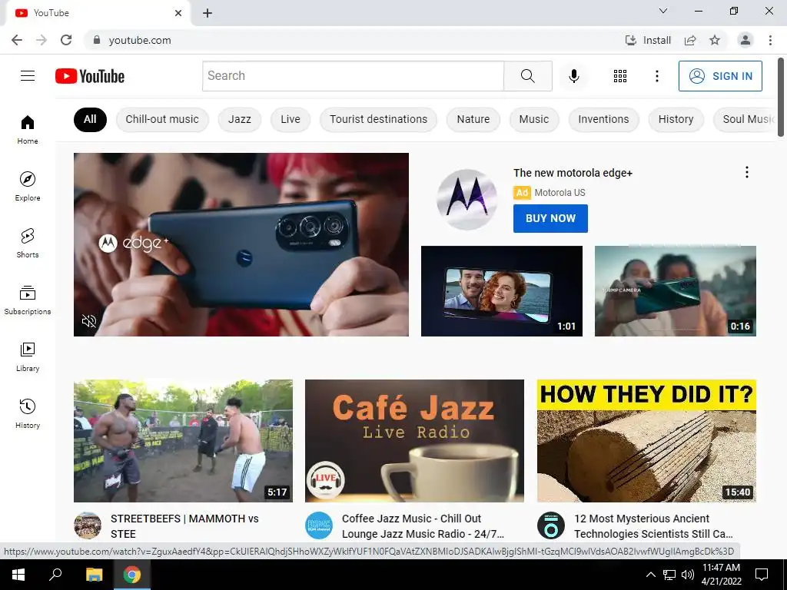
Task: Select the All filter chip
Action: [90, 119]
